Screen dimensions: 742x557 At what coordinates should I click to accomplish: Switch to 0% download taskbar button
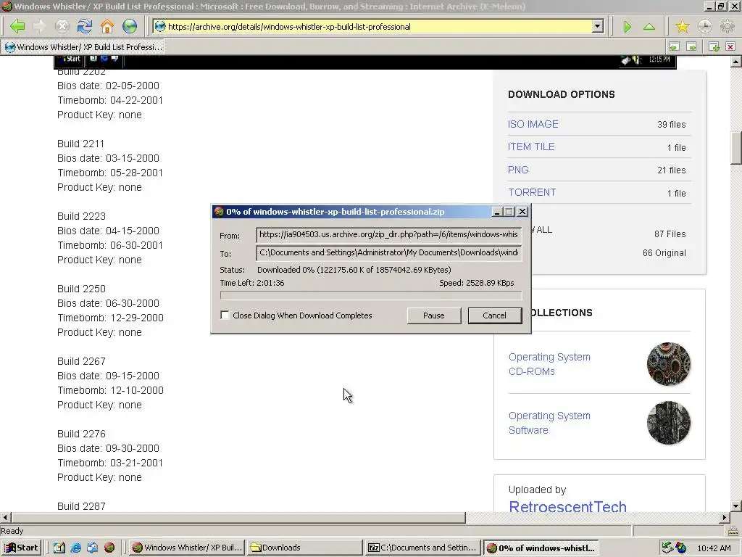pos(541,548)
